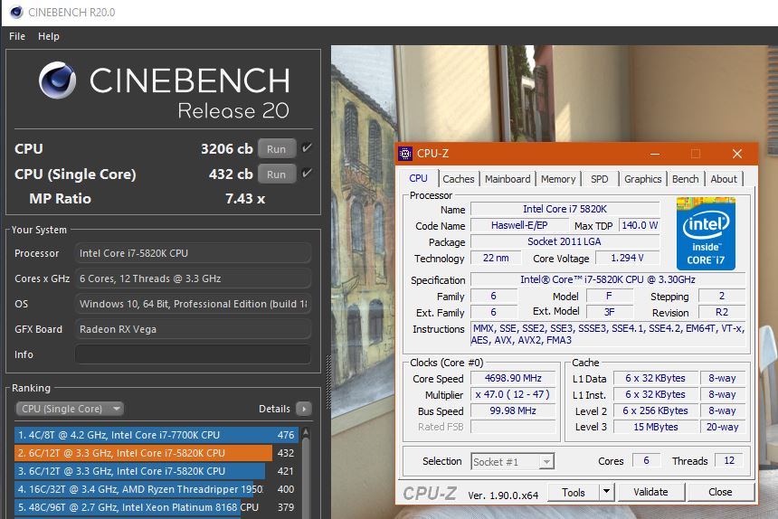Image resolution: width=778 pixels, height=519 pixels.
Task: Click the Level 2 cache value 6 x 256 KBytes
Action: pyautogui.click(x=656, y=410)
